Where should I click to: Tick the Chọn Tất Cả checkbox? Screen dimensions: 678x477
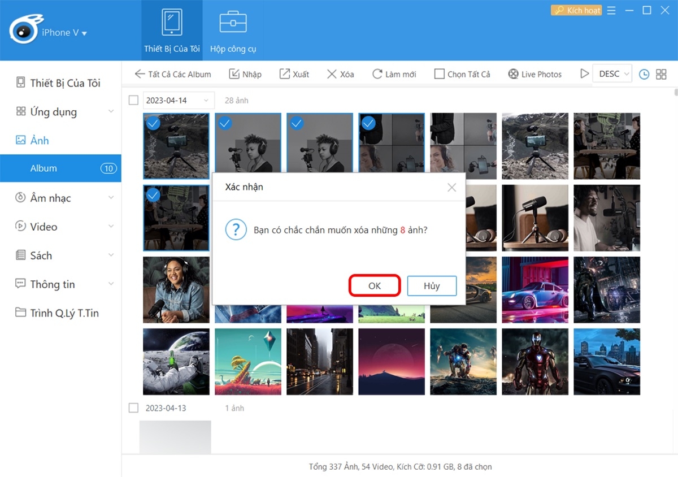point(439,74)
